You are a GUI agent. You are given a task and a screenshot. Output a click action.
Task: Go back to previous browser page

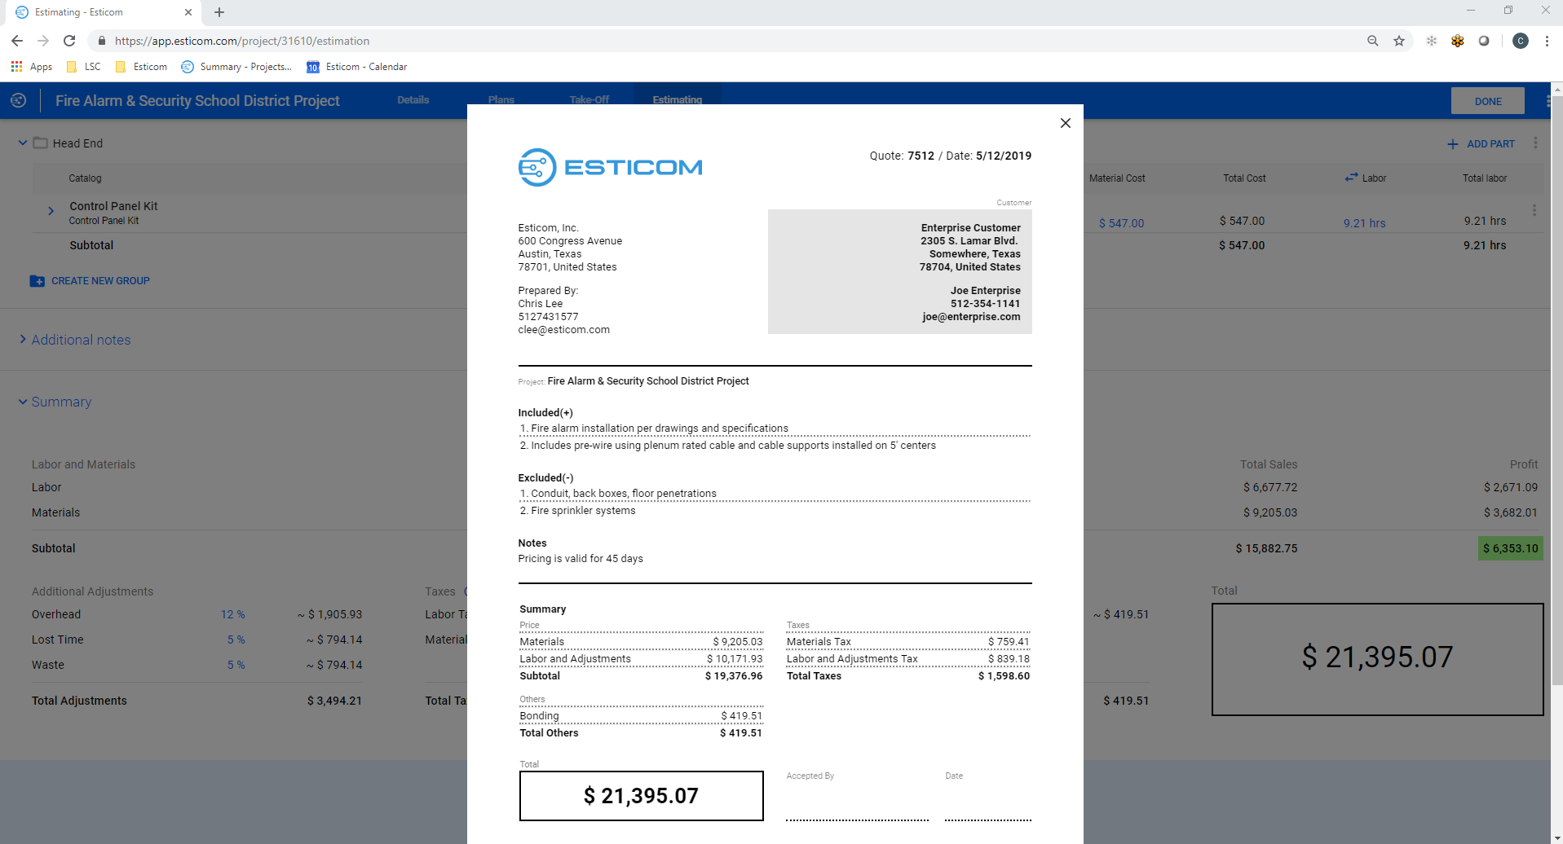[17, 41]
